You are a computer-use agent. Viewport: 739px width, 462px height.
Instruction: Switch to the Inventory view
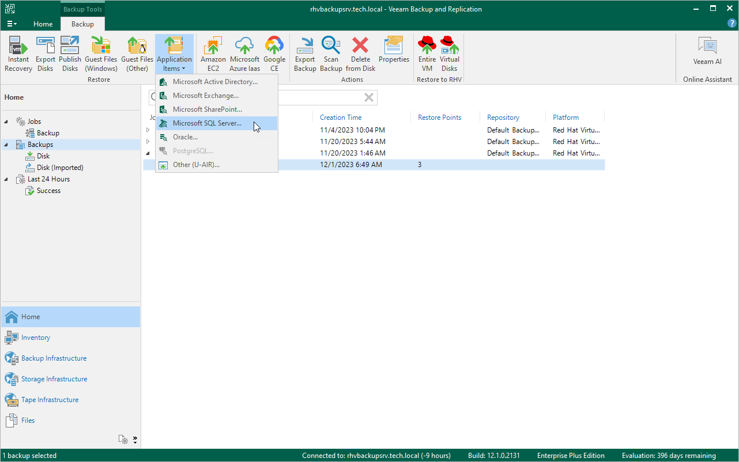point(70,338)
